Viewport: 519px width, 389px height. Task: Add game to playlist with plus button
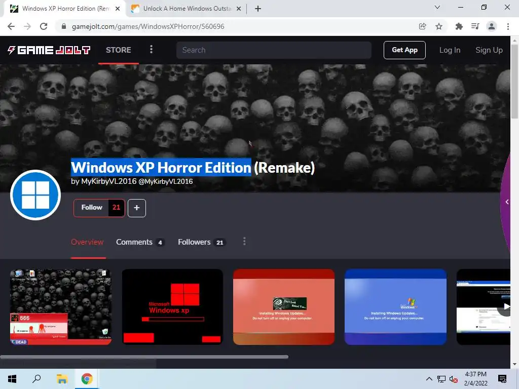click(x=137, y=208)
